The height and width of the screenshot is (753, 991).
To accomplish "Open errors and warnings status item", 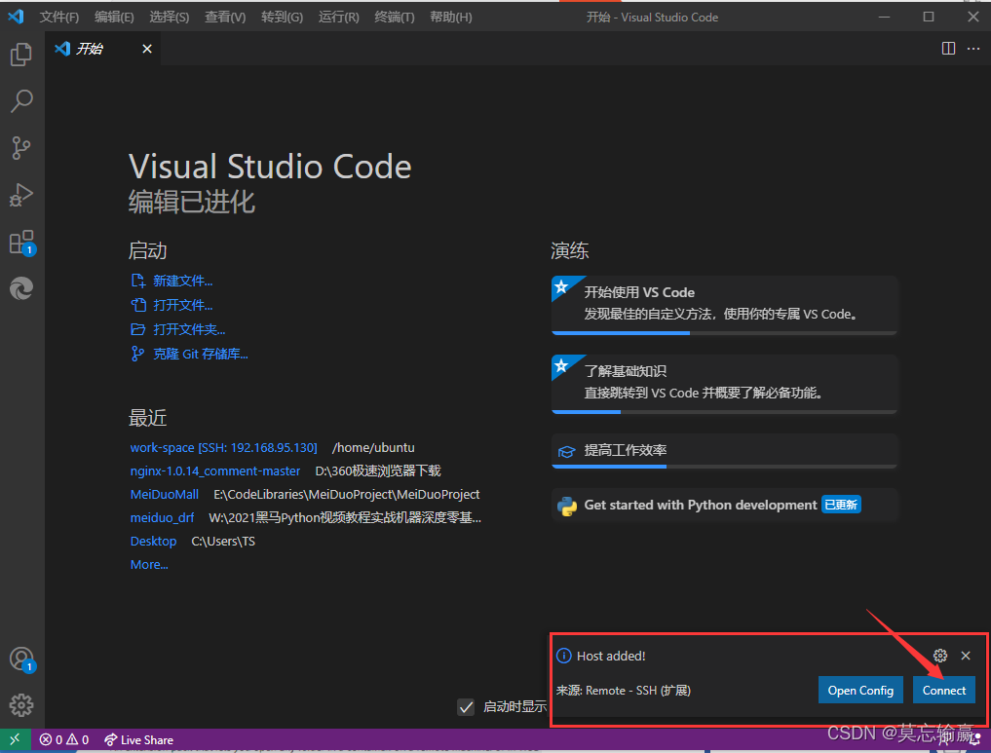I will [64, 739].
